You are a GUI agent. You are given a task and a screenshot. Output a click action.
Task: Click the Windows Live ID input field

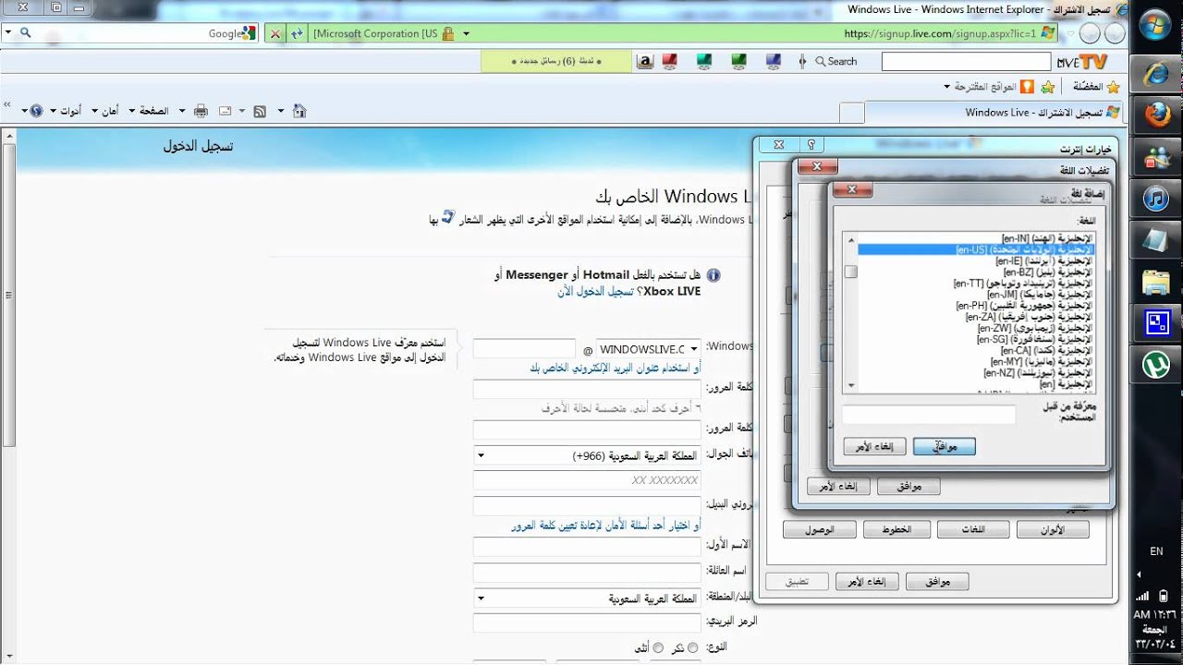524,349
